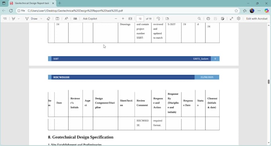Screen dimensions: 271x146
Task: Click the address bar URL
Action: click(75, 11)
